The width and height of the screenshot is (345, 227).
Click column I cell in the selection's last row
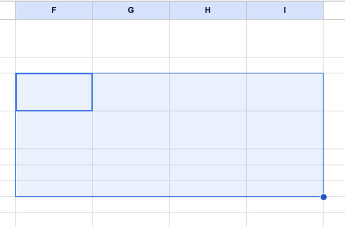[x=284, y=188]
